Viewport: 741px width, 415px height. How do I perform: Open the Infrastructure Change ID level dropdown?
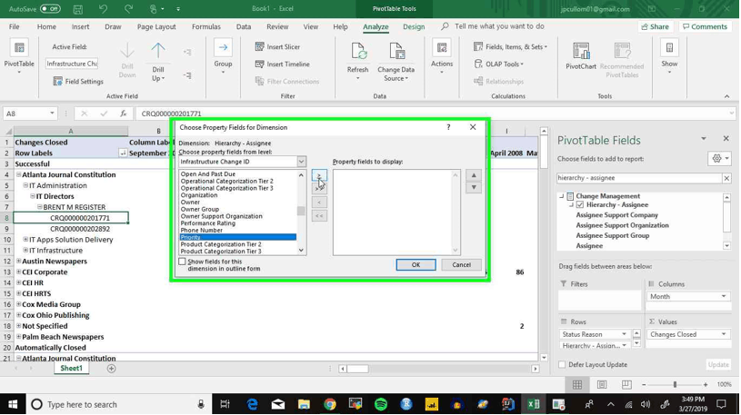coord(301,162)
